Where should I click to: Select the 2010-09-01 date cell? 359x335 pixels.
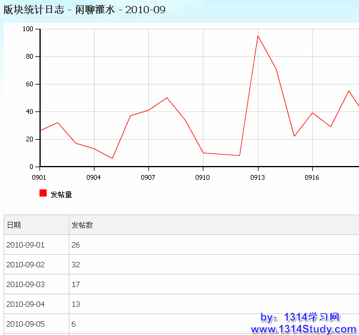[x=25, y=245]
